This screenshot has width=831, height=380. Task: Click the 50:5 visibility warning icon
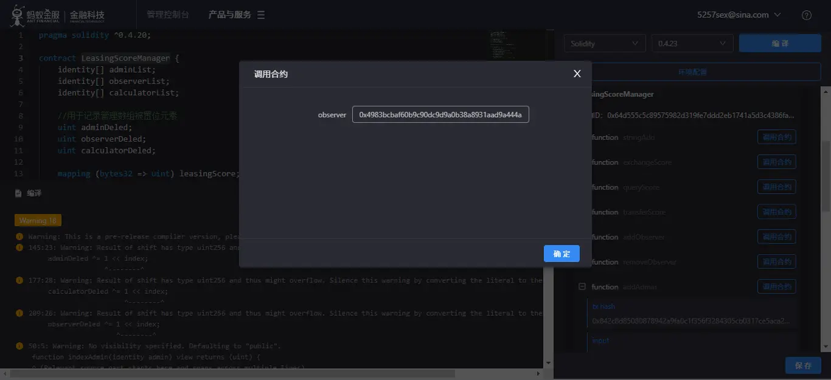coord(19,346)
